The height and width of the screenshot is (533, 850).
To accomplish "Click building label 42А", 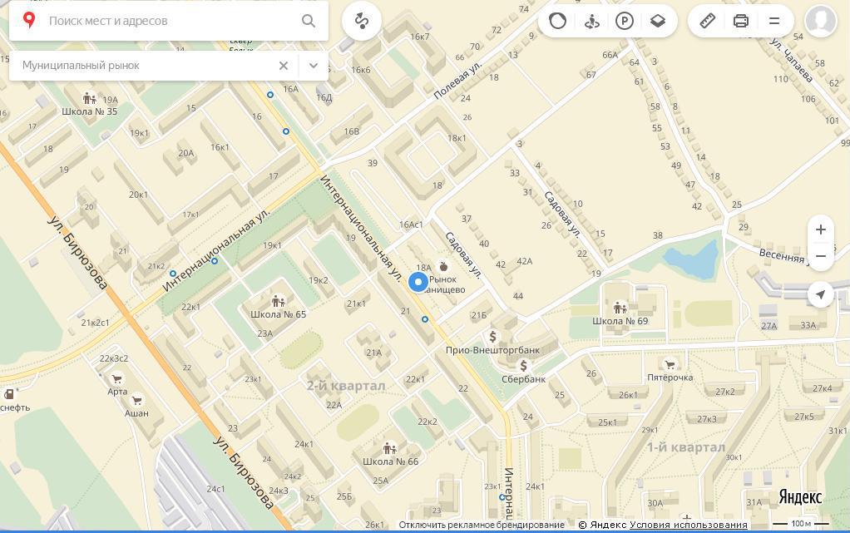I will tap(524, 261).
